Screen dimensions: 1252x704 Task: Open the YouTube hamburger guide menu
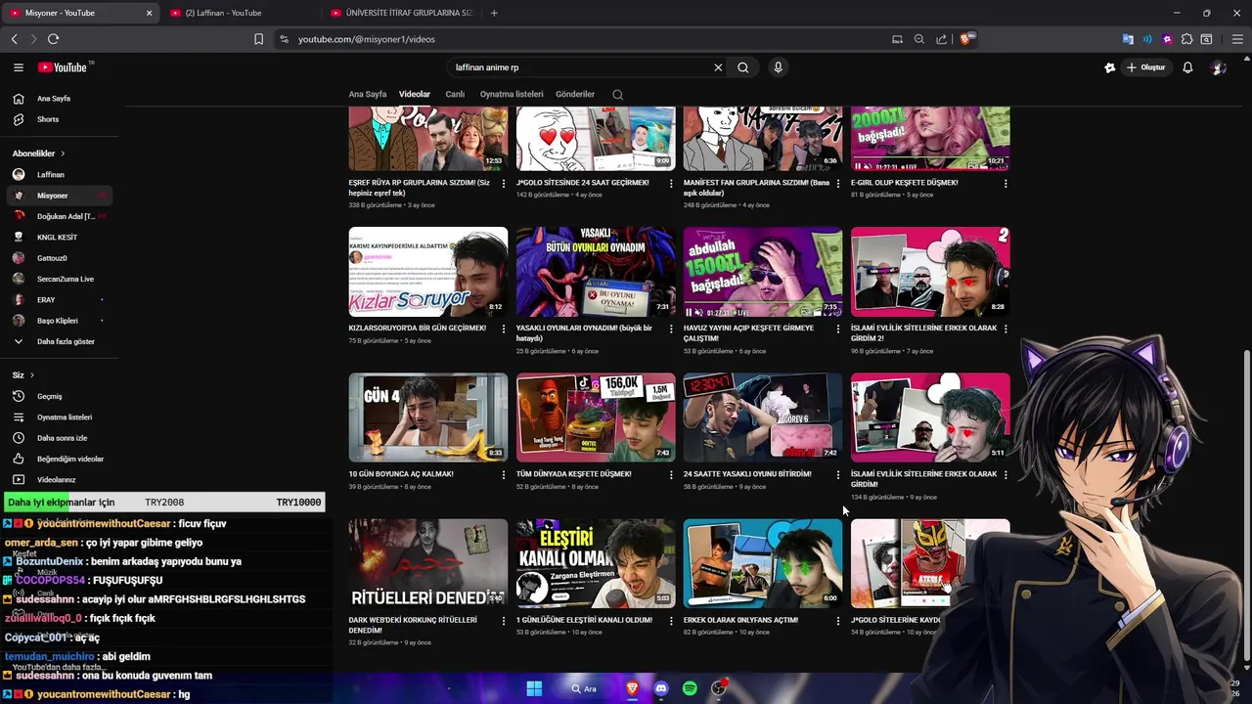pyautogui.click(x=19, y=67)
